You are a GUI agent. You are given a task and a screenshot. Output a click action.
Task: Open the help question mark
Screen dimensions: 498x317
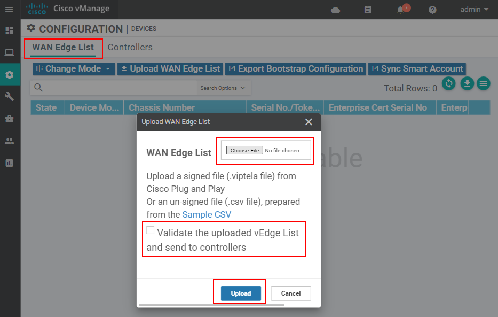pos(432,10)
